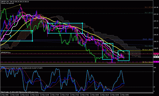
Task: Click the stochastic 20 level label
Action: 154,87
